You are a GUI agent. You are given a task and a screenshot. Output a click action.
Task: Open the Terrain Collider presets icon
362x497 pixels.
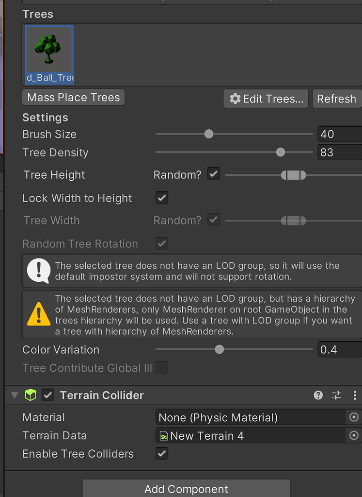(336, 395)
